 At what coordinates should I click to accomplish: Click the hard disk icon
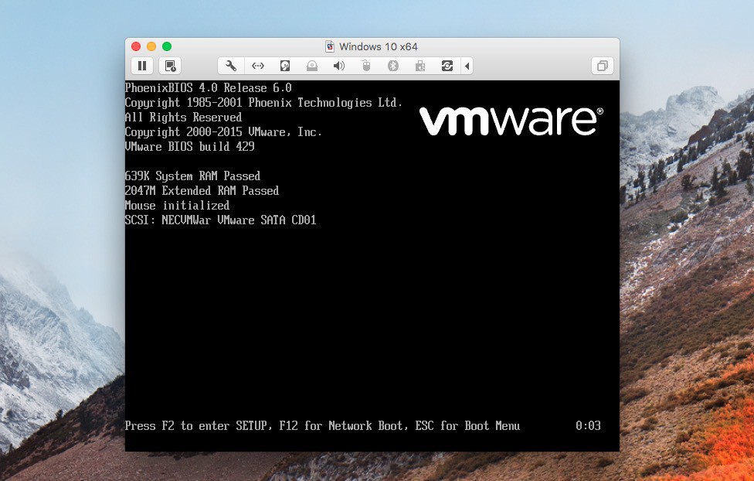point(285,66)
